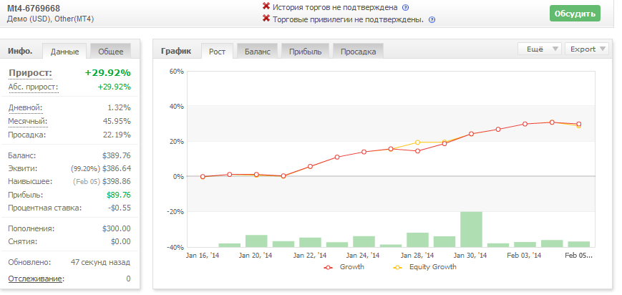The height and width of the screenshot is (295, 622).
Task: Click the Демо (USD), Other(MT4) subtitle
Action: coord(50,19)
